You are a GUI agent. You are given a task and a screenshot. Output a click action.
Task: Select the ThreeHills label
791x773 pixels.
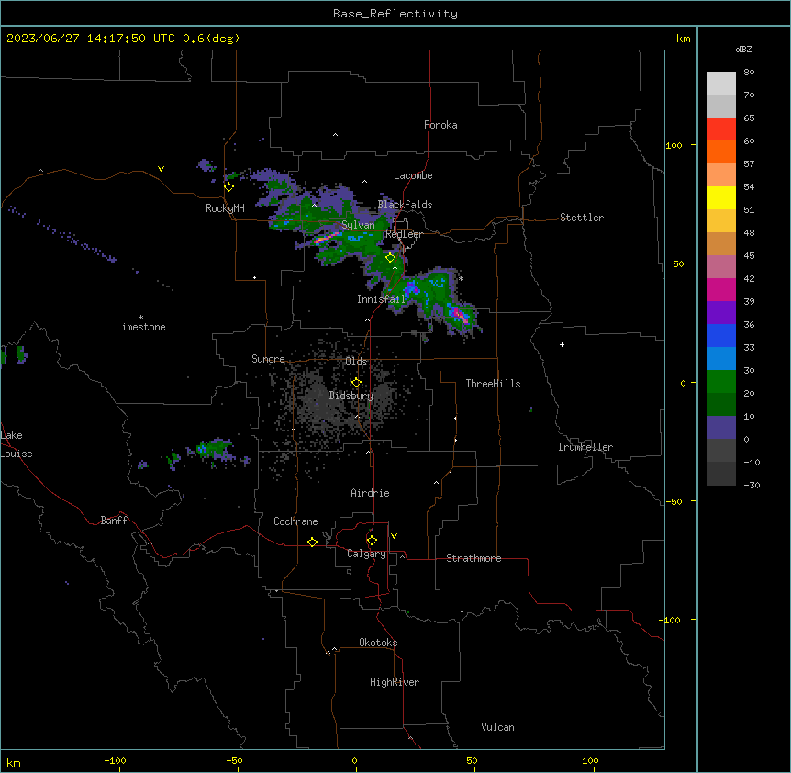coord(493,384)
